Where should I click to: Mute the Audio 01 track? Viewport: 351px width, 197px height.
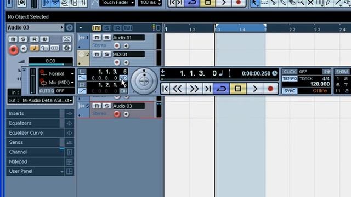coord(97,38)
